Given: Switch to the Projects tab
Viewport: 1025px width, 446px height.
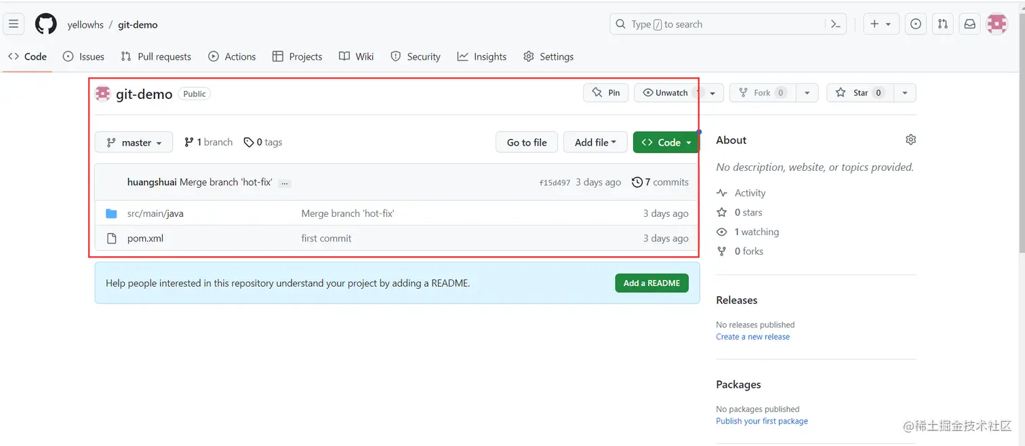Looking at the screenshot, I should 297,57.
